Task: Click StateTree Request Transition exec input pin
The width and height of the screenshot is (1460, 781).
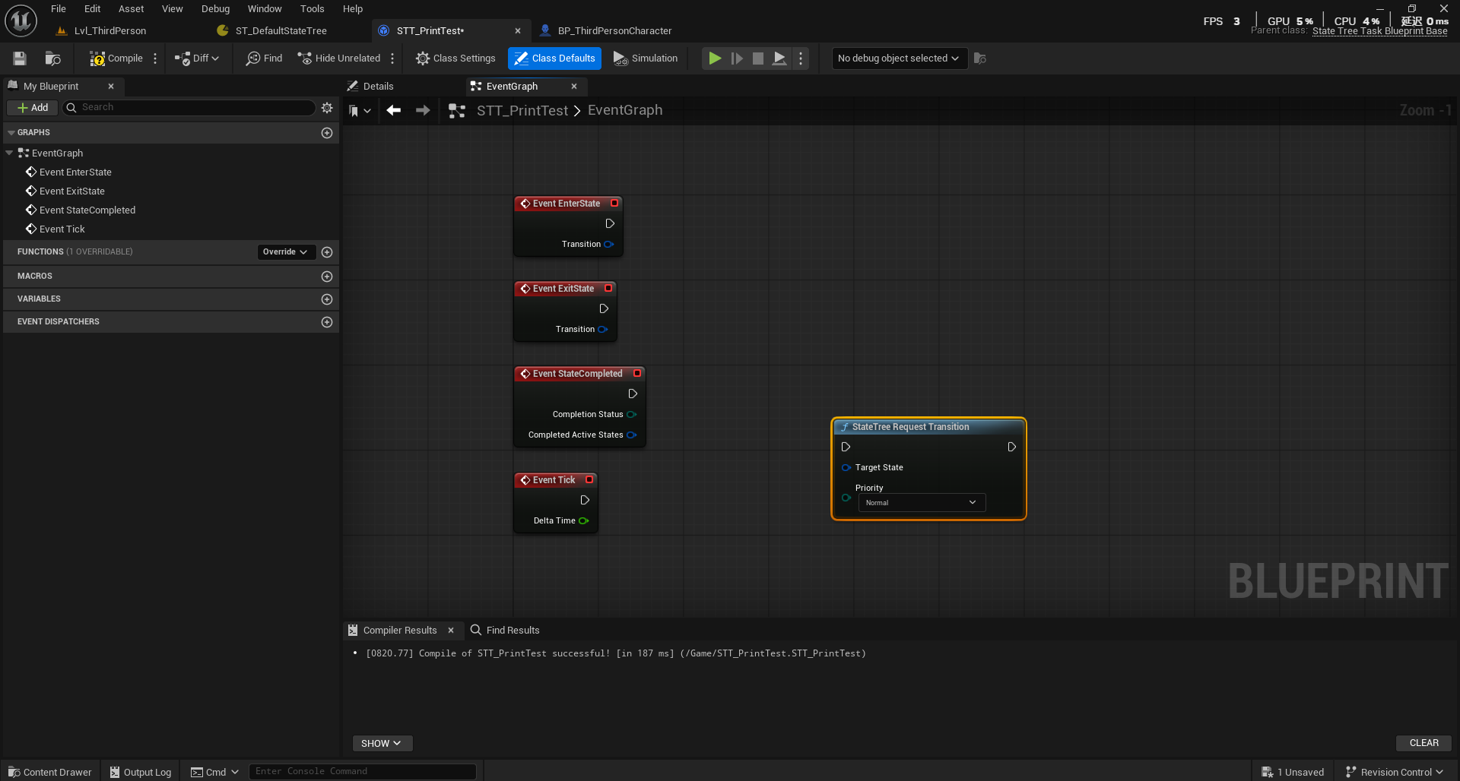Action: coord(846,447)
